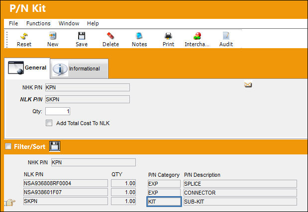
Task: Print using the printer icon
Action: (168, 36)
